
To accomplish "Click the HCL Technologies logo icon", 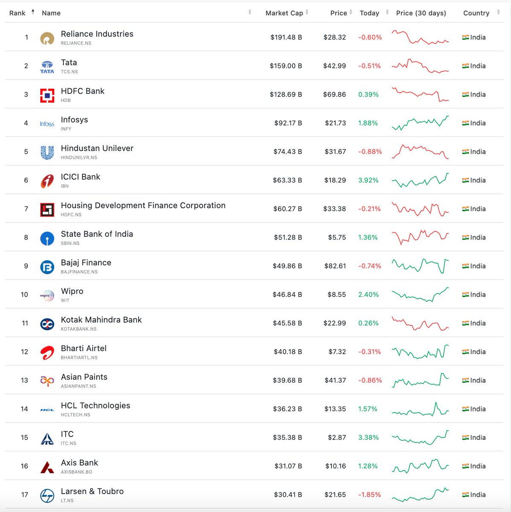I will tap(47, 410).
